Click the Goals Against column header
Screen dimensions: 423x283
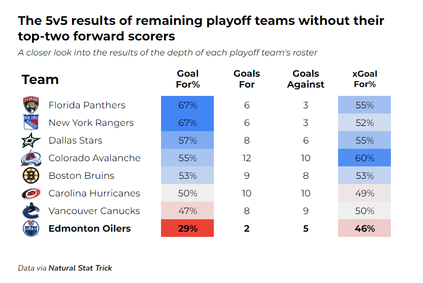coord(305,79)
